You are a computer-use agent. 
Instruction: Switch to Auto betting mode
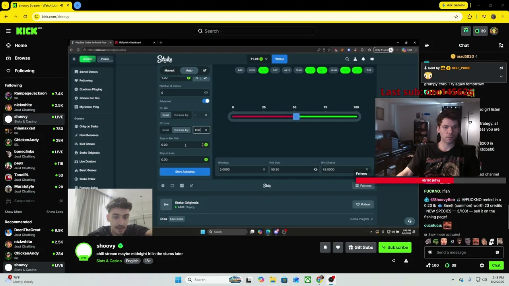pyautogui.click(x=189, y=70)
